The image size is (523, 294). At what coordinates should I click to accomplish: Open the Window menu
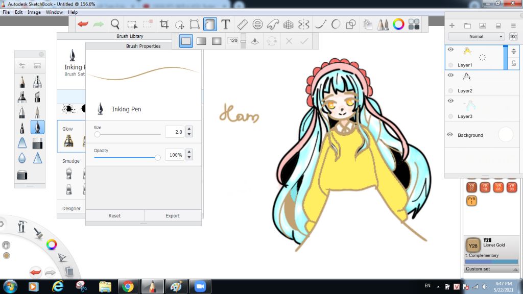click(x=54, y=12)
